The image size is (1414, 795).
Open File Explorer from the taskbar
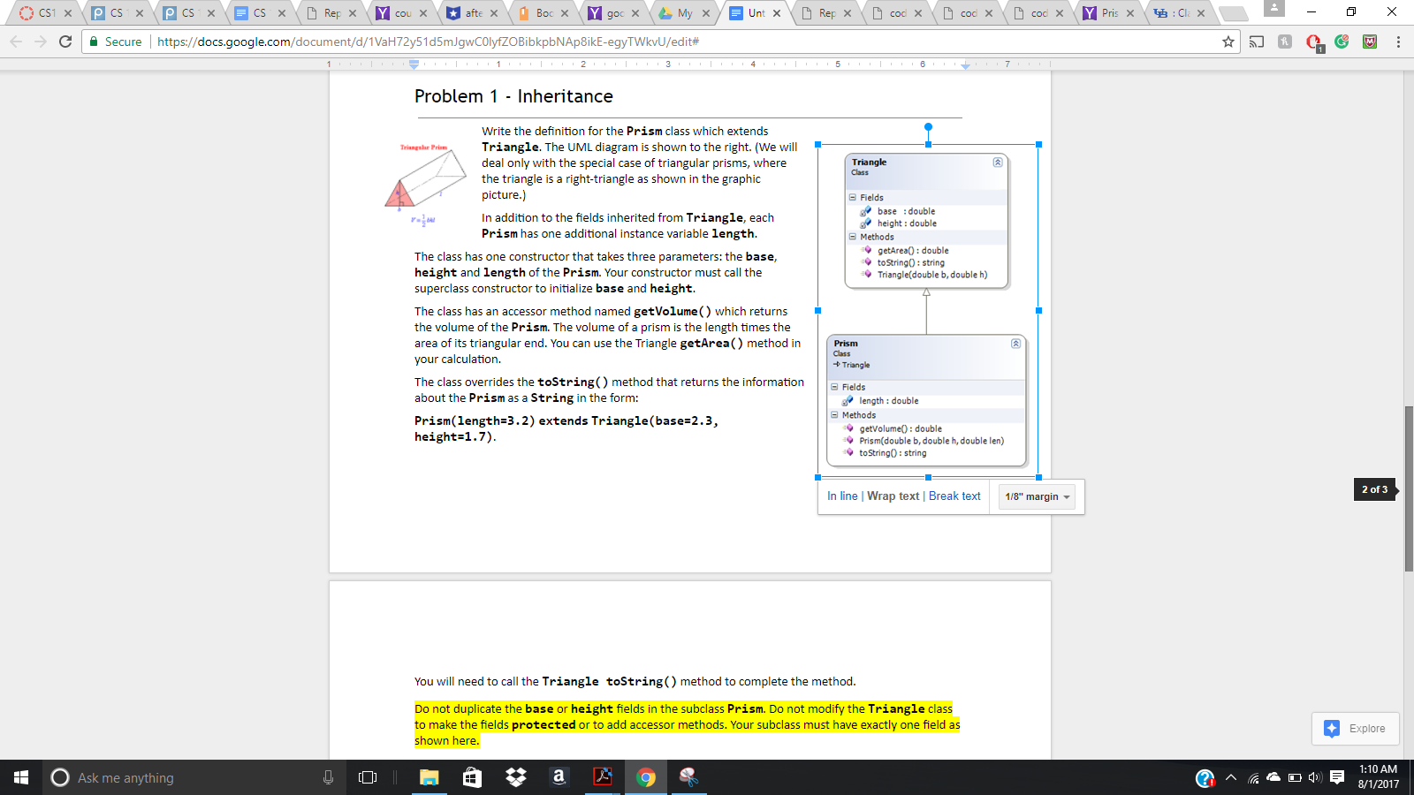pyautogui.click(x=430, y=777)
